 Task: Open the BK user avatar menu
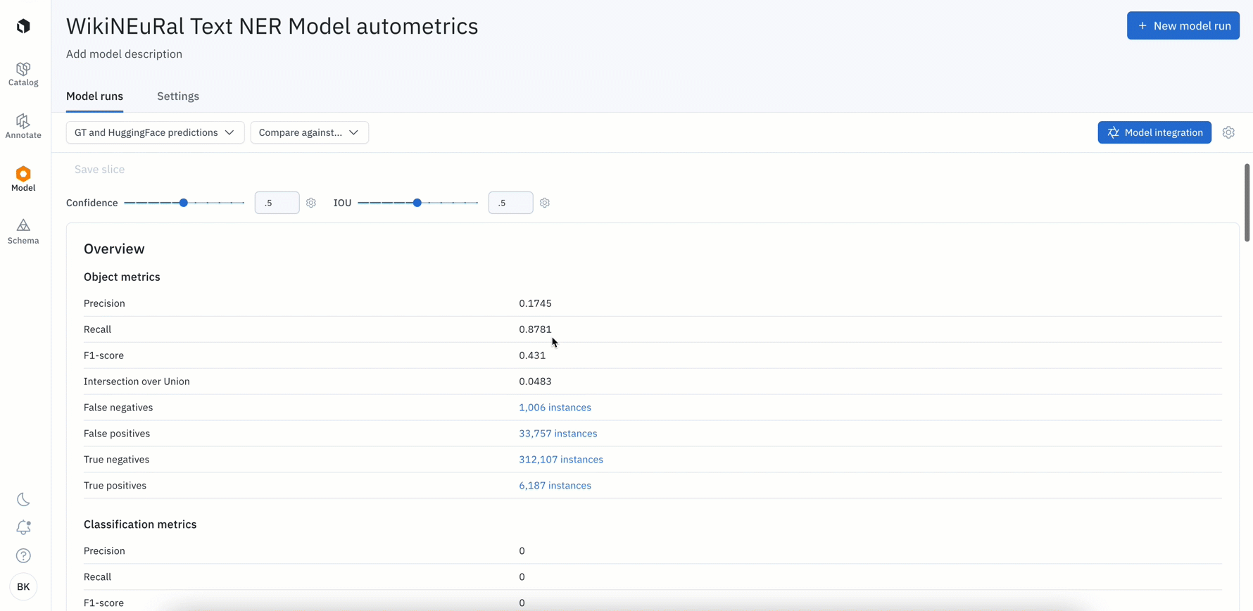[x=23, y=586]
